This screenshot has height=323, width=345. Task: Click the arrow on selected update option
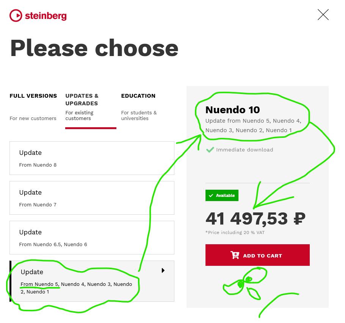[163, 270]
